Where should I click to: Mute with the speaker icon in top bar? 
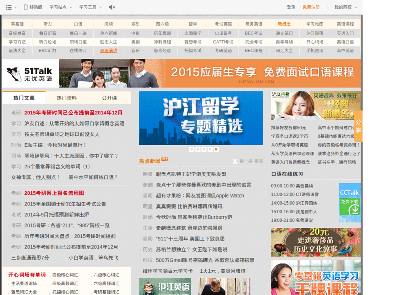[112, 7]
